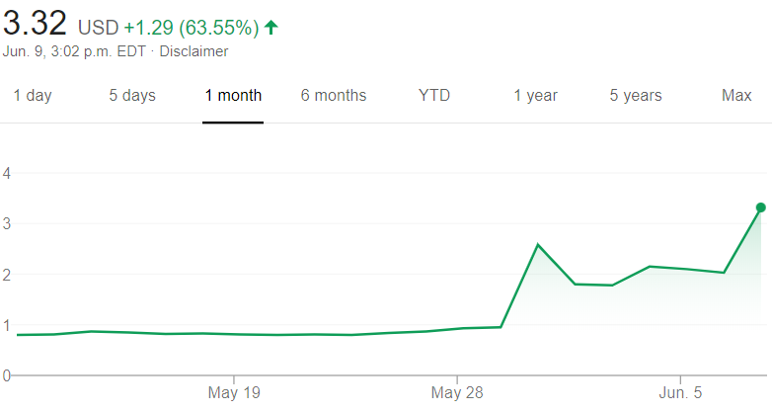The width and height of the screenshot is (772, 412).
Task: Click the green up arrow icon
Action: tap(271, 27)
